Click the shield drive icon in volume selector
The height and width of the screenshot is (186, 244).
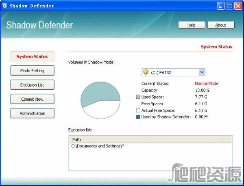pyautogui.click(x=146, y=72)
